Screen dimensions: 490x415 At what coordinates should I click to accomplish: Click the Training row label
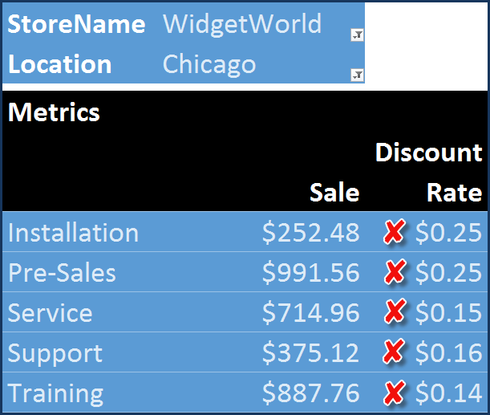pyautogui.click(x=55, y=393)
